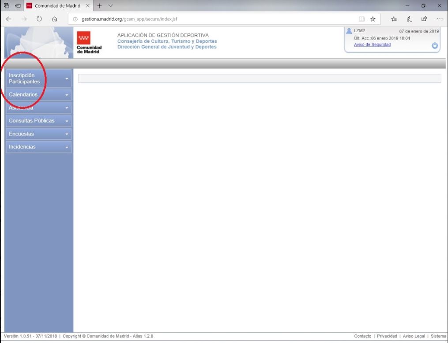Click the site information icon
The image size is (448, 343).
(75, 19)
